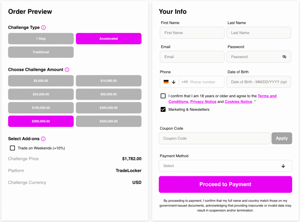Screen dimensions: 300x222
Task: Click the Coupon Code text field
Action: point(214,138)
